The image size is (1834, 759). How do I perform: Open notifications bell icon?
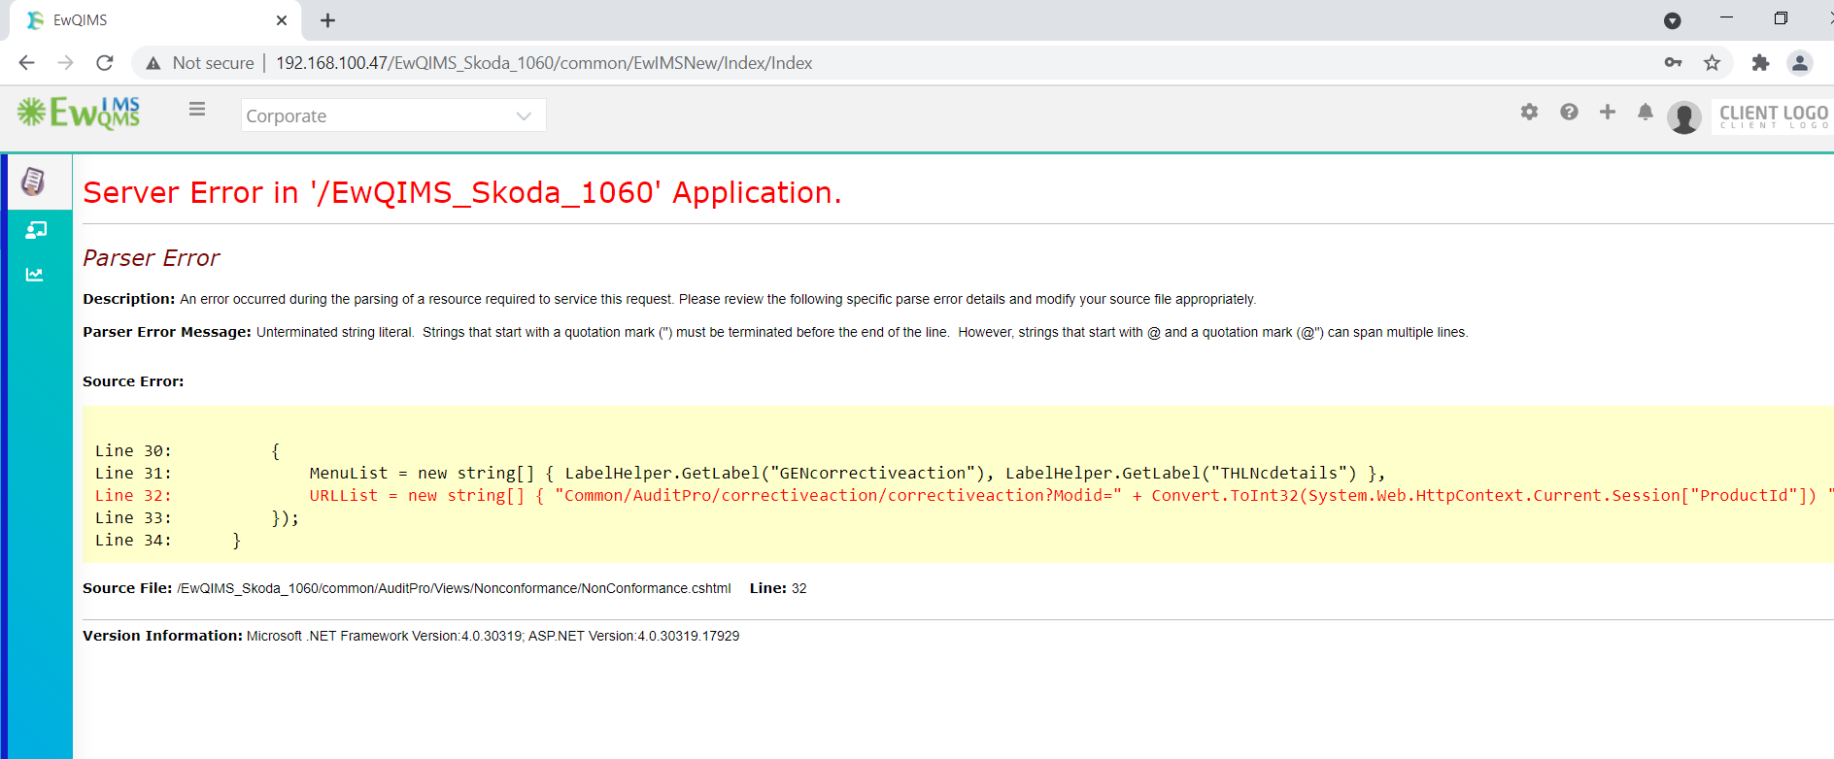pos(1645,112)
